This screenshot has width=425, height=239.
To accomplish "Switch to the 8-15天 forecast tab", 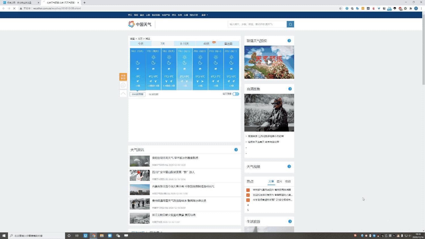I will [184, 44].
